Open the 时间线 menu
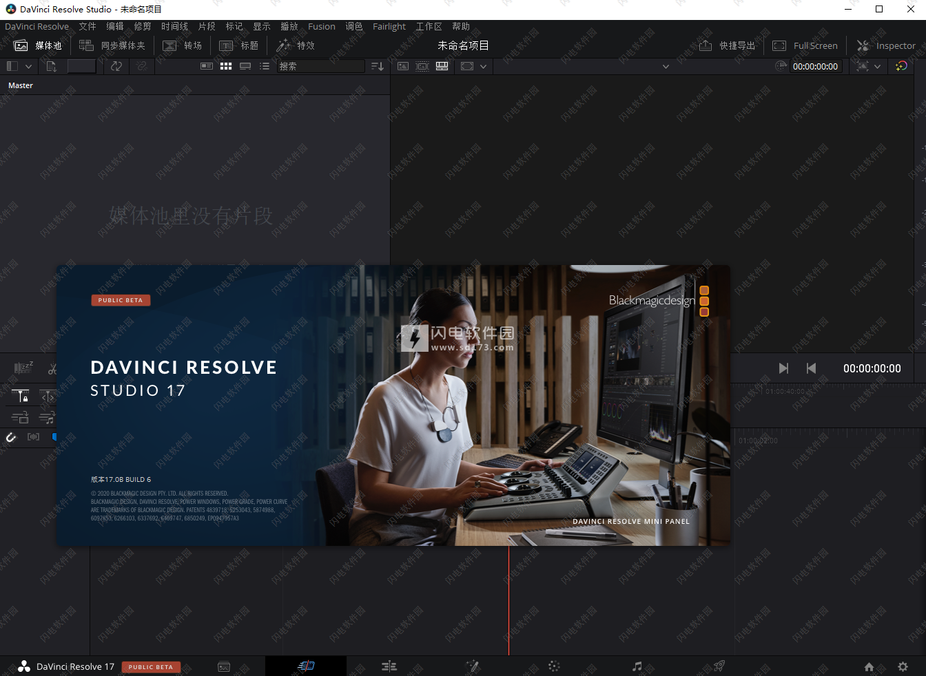The width and height of the screenshot is (926, 676). (174, 27)
